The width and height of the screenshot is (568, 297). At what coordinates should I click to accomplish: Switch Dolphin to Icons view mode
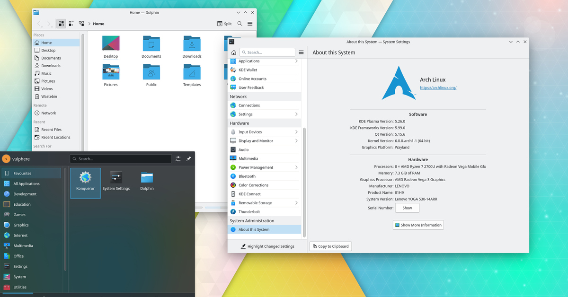click(x=61, y=24)
